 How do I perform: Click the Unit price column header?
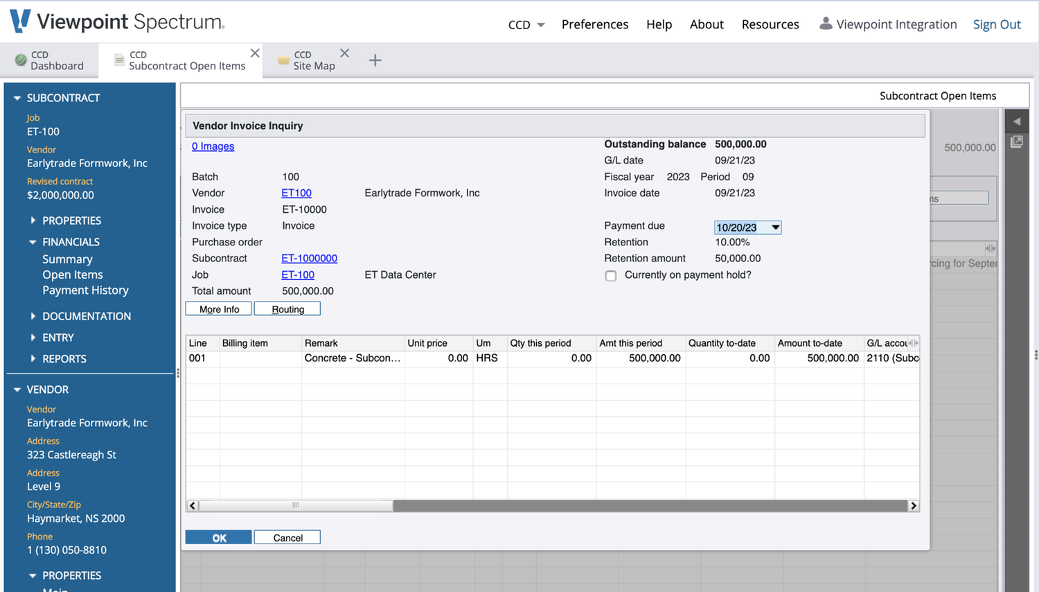(439, 343)
